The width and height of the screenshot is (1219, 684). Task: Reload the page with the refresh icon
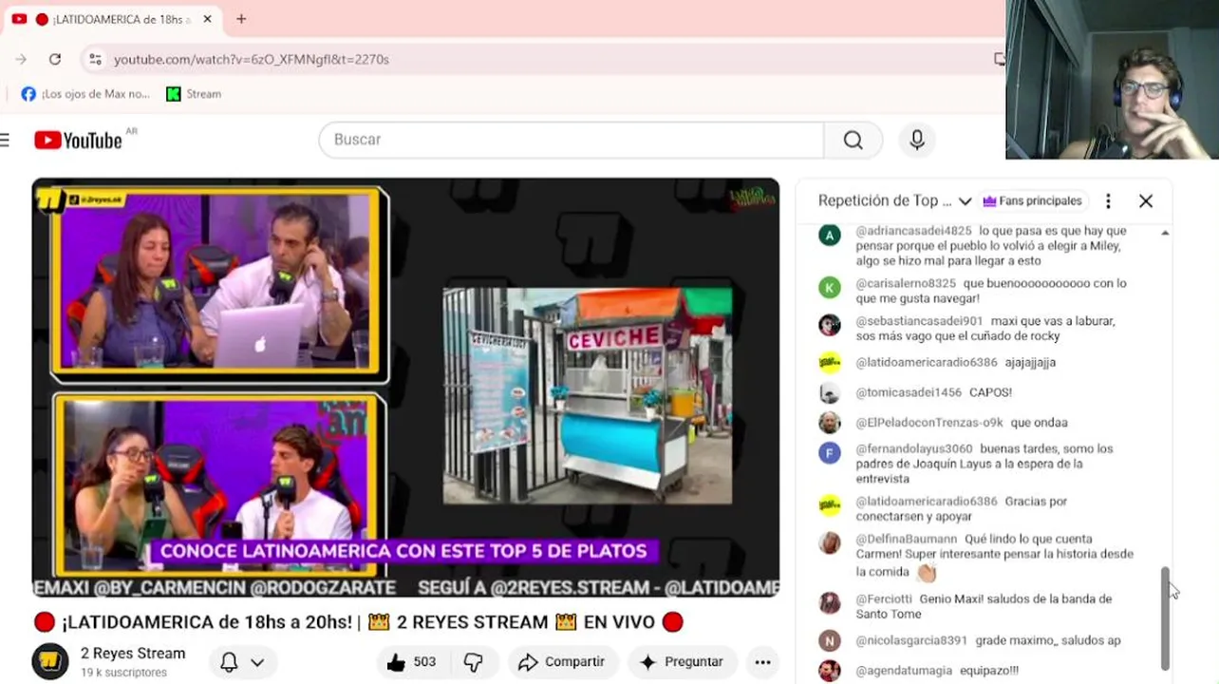click(x=55, y=59)
